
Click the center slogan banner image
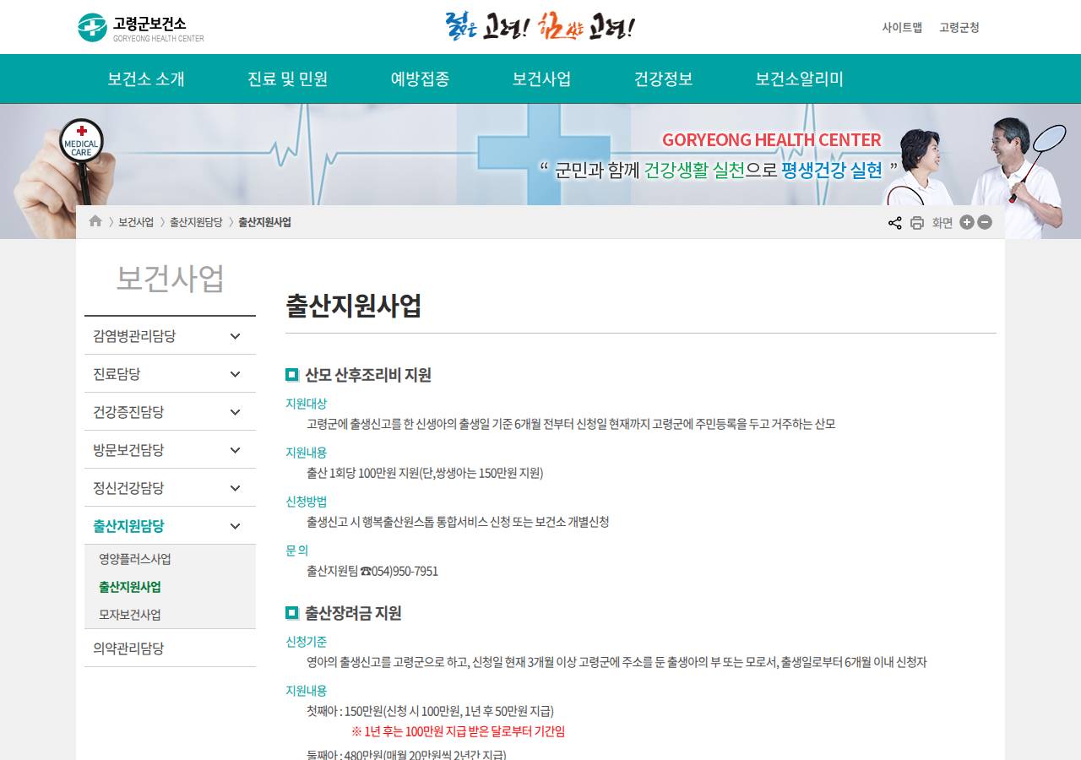click(540, 26)
